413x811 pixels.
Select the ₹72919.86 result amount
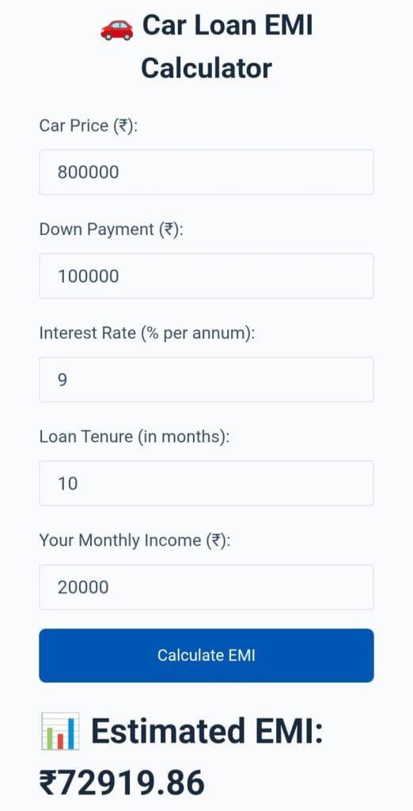pyautogui.click(x=122, y=782)
